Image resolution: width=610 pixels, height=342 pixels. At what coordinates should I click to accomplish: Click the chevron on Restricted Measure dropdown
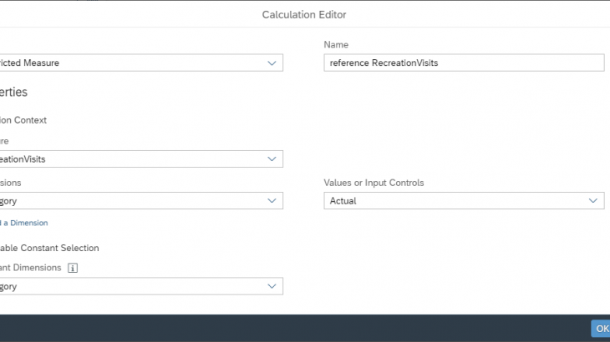click(x=272, y=63)
